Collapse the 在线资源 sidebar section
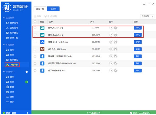 (4, 18)
